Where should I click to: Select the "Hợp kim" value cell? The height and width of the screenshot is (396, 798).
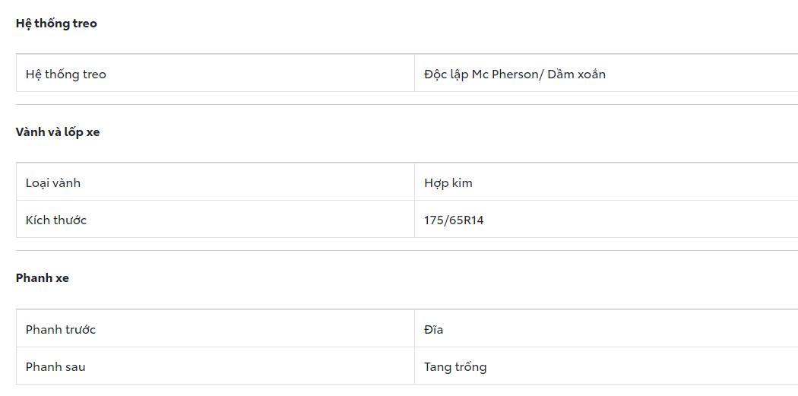448,183
